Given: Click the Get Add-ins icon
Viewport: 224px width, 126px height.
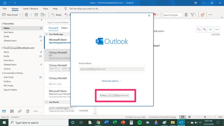Looking at the screenshot, I should pos(202,15).
